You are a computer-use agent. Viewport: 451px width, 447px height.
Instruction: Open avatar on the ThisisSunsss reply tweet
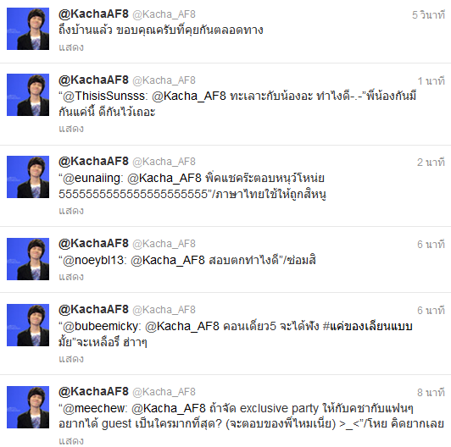point(28,95)
